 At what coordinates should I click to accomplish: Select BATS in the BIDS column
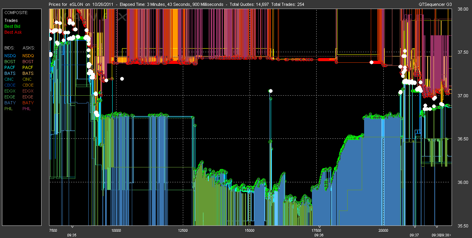tap(10, 73)
